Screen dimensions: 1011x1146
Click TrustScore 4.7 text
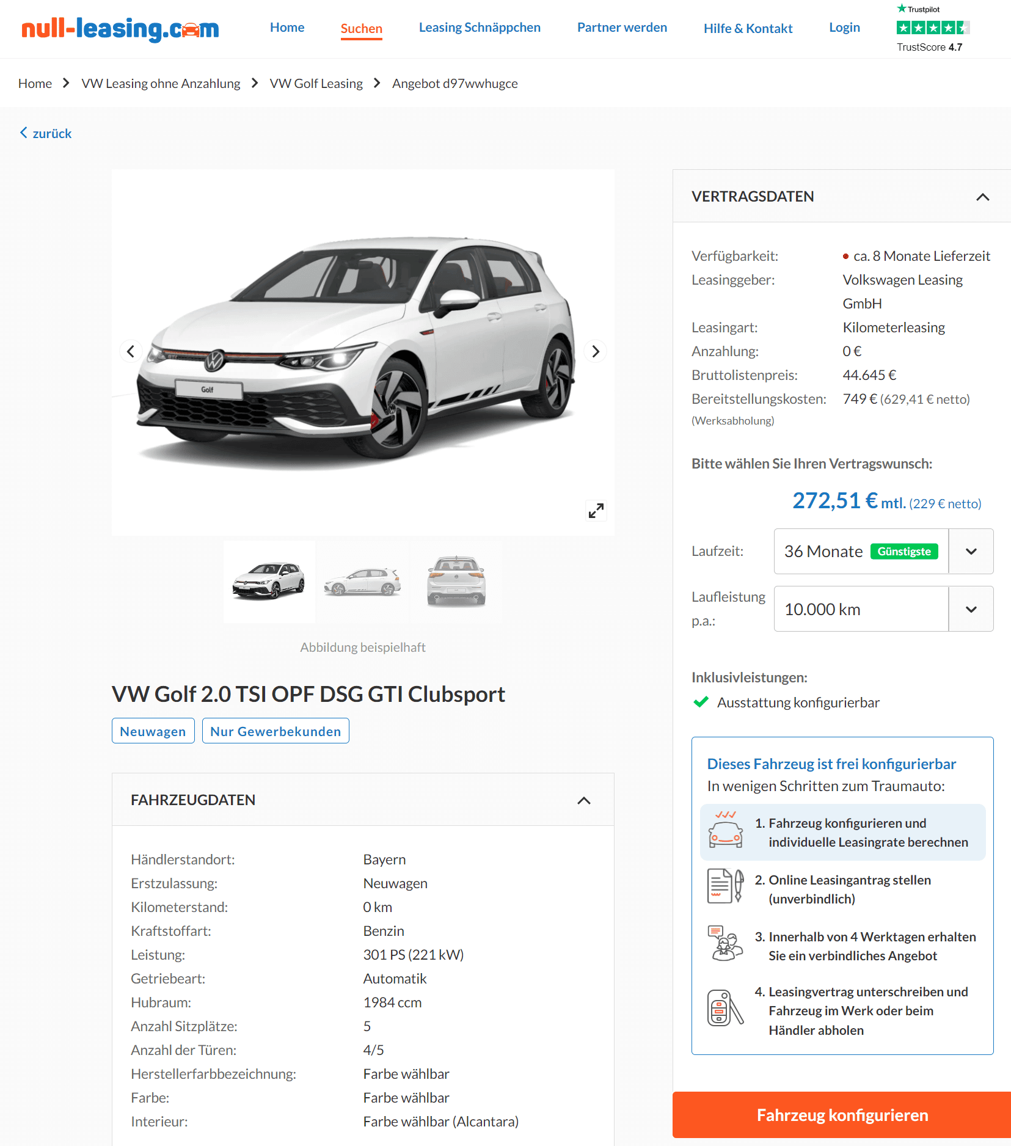tap(929, 47)
